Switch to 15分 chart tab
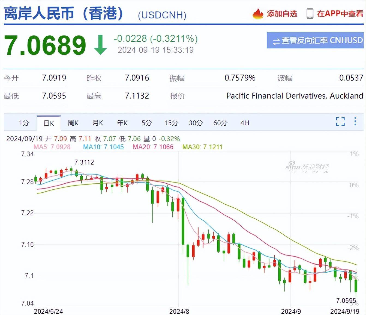This screenshot has height=315, width=366. point(171,123)
